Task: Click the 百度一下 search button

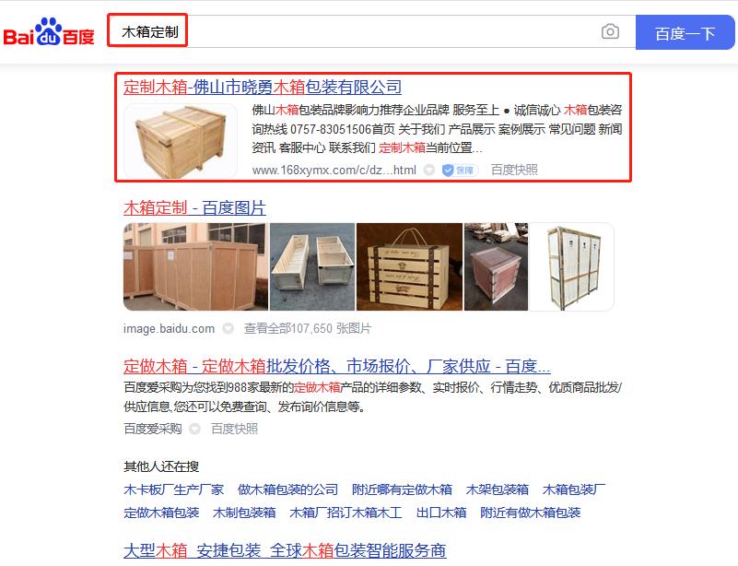Action: click(x=685, y=32)
